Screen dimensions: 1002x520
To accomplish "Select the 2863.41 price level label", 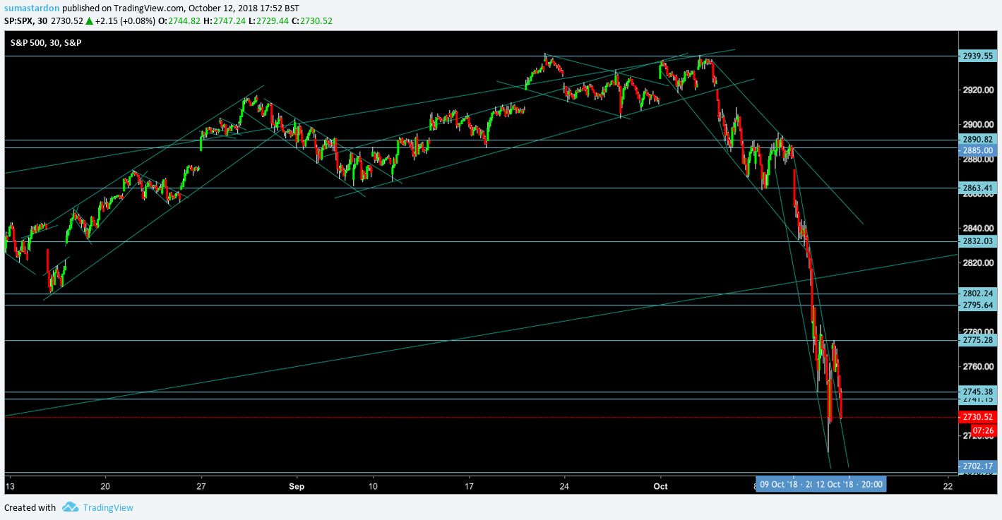I will tap(978, 188).
